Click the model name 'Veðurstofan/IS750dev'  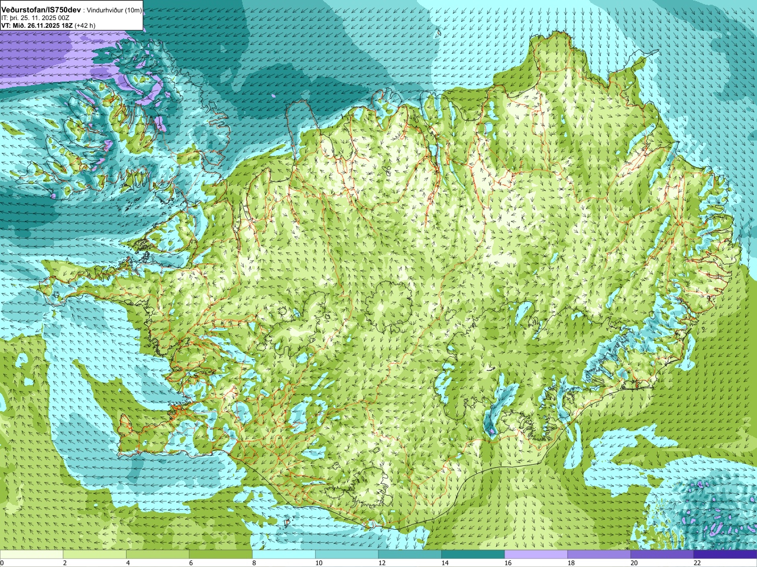click(x=41, y=10)
